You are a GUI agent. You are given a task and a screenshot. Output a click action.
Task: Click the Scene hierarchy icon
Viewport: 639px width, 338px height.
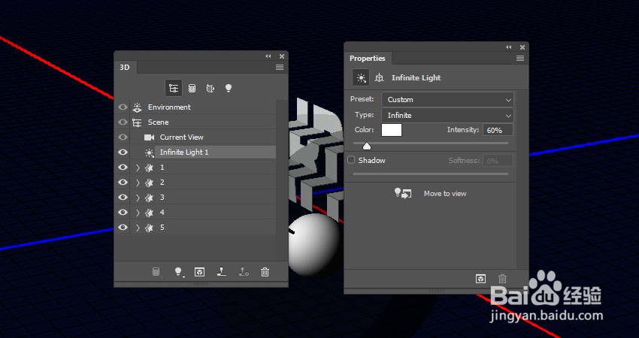pyautogui.click(x=138, y=122)
